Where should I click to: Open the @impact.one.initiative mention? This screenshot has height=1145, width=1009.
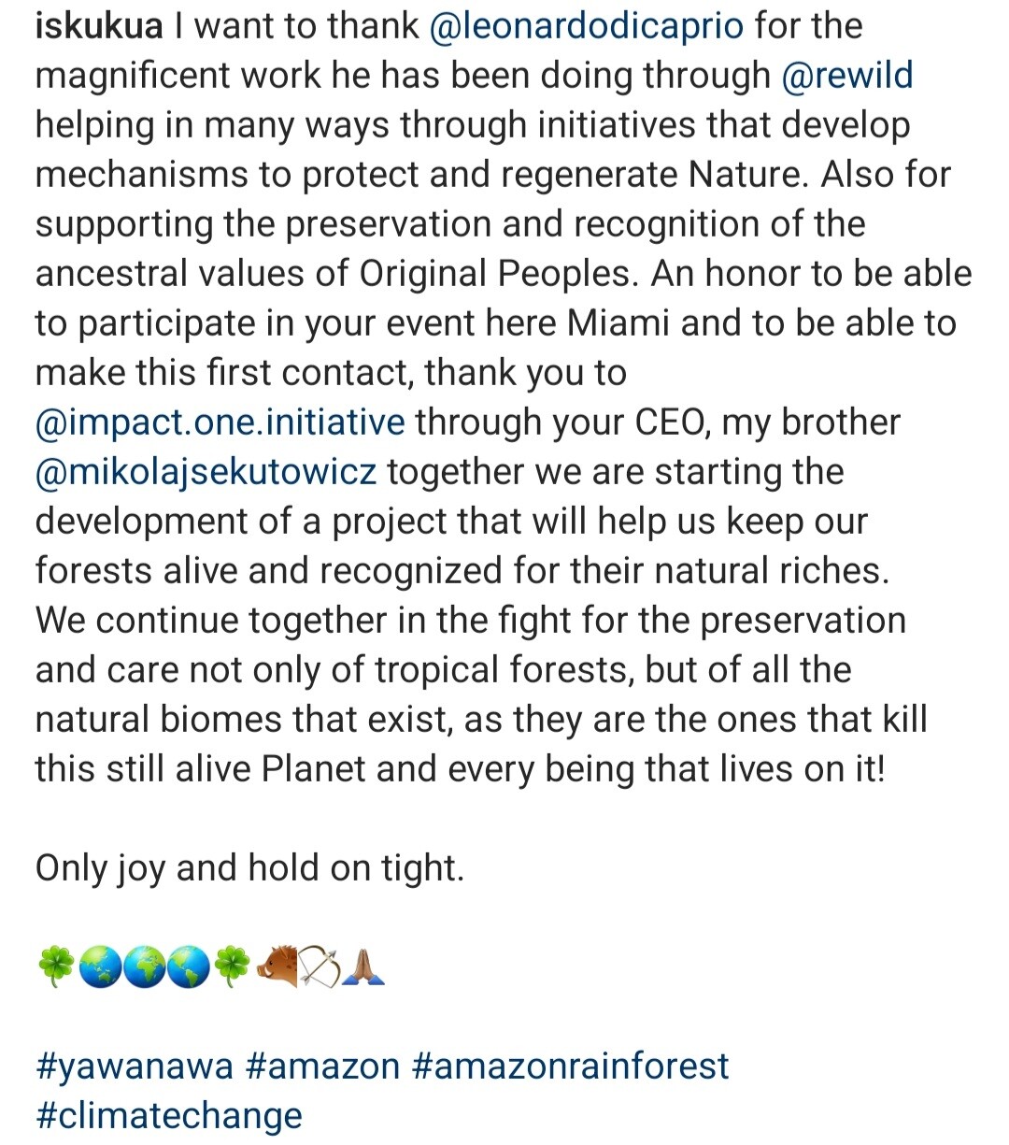[x=220, y=422]
